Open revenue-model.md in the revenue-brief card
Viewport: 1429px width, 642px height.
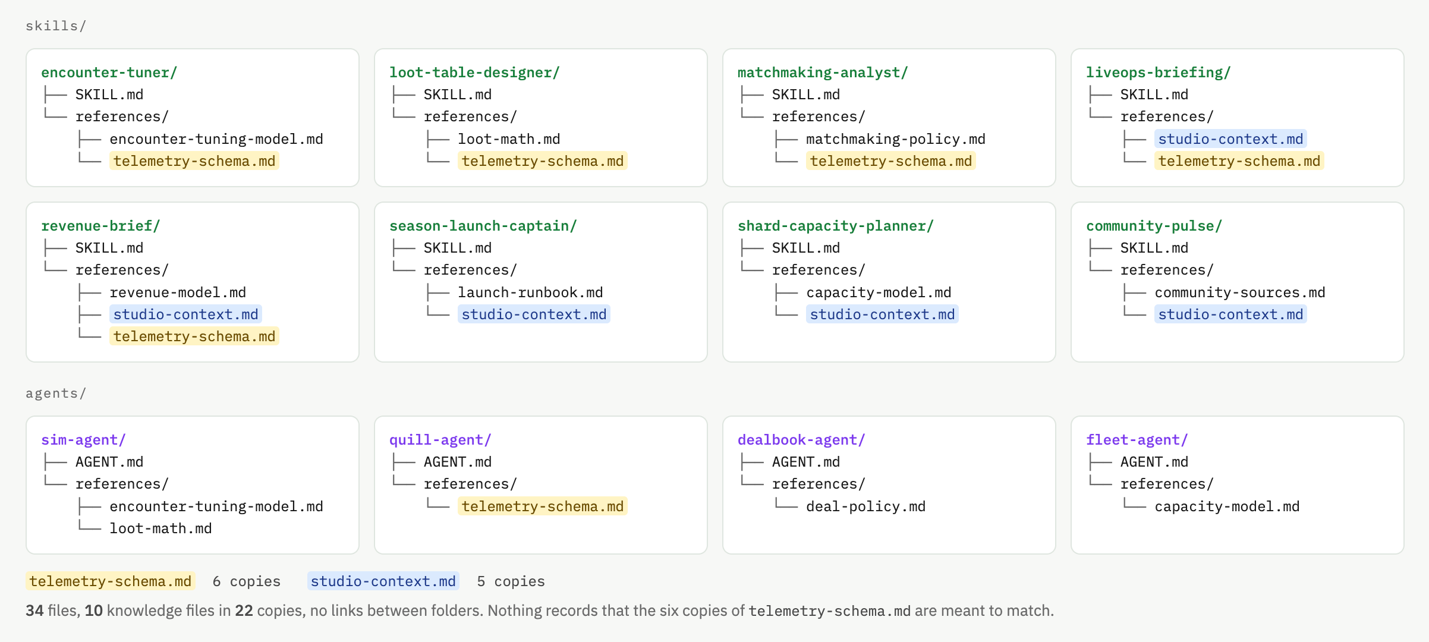point(178,292)
